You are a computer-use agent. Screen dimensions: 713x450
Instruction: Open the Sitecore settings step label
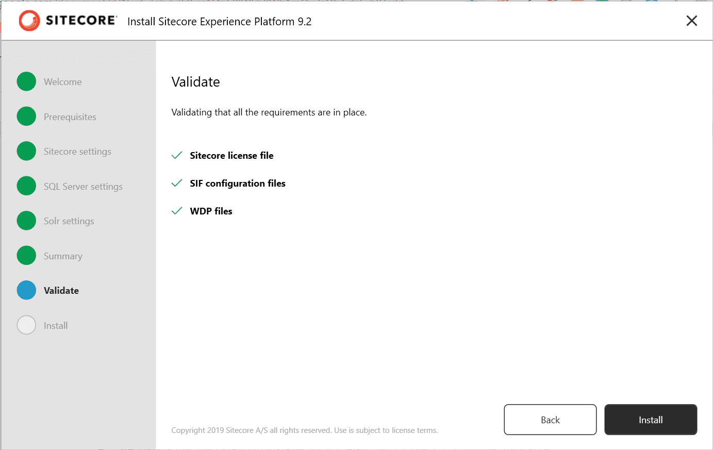point(77,152)
